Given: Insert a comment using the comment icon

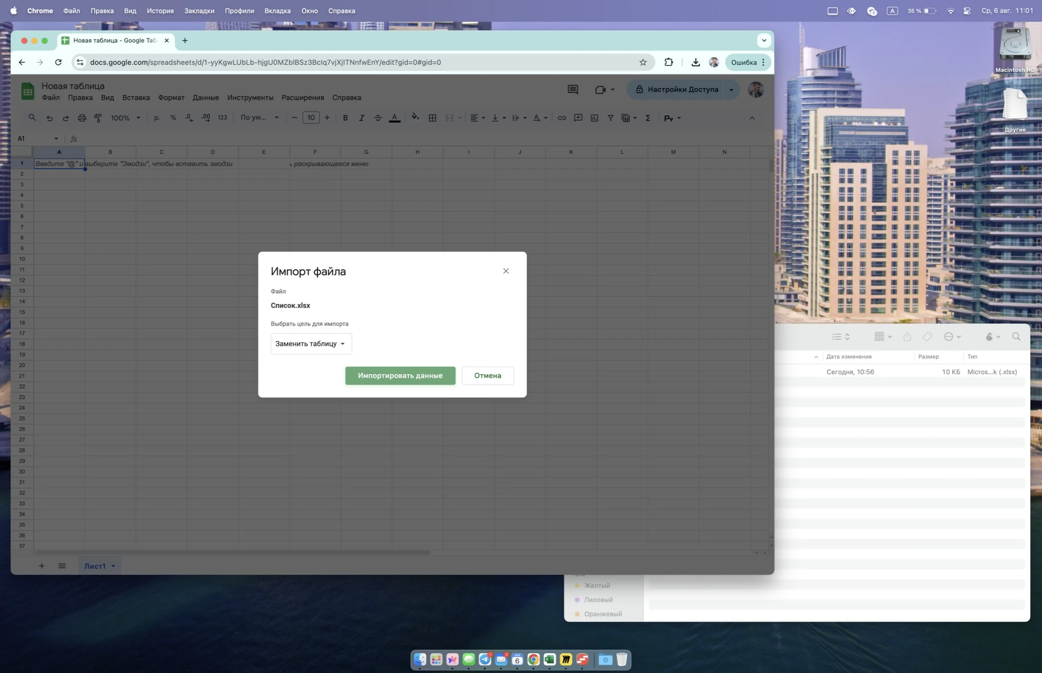Looking at the screenshot, I should coord(578,117).
